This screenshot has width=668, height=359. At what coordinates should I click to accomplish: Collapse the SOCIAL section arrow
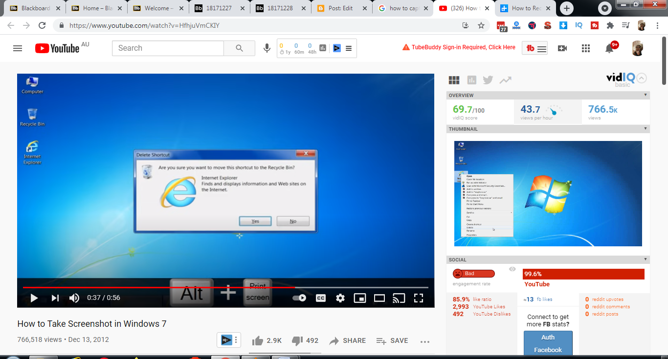(x=646, y=259)
